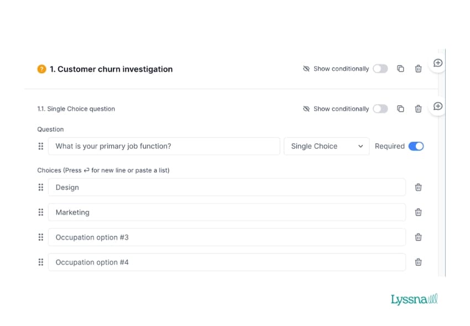The height and width of the screenshot is (326, 470).
Task: Delete the Single Choice question
Action: coord(418,109)
